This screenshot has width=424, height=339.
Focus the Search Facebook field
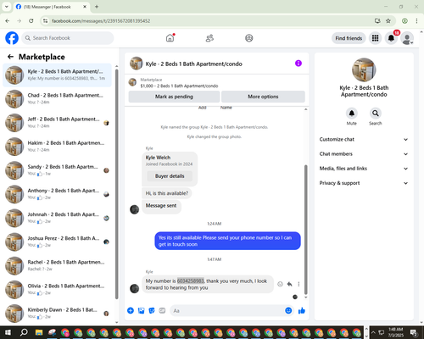tap(68, 38)
